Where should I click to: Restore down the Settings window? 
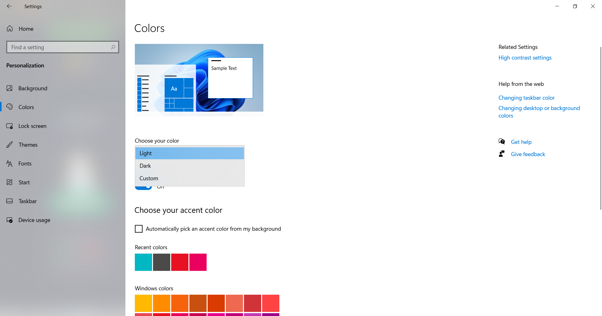click(x=575, y=6)
